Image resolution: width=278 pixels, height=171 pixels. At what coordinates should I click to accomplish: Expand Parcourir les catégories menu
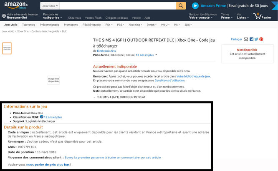coord(53,16)
